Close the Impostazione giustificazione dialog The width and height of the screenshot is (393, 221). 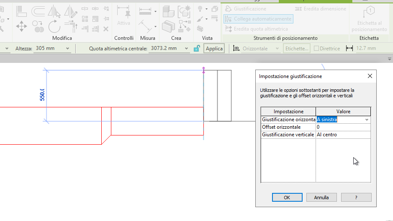point(370,76)
